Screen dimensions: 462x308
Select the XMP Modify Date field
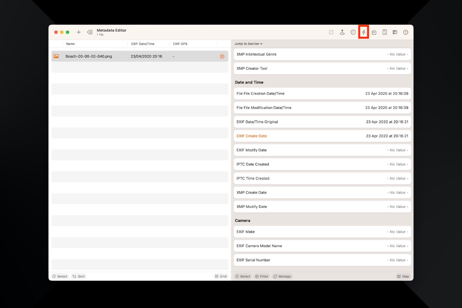[322, 207]
